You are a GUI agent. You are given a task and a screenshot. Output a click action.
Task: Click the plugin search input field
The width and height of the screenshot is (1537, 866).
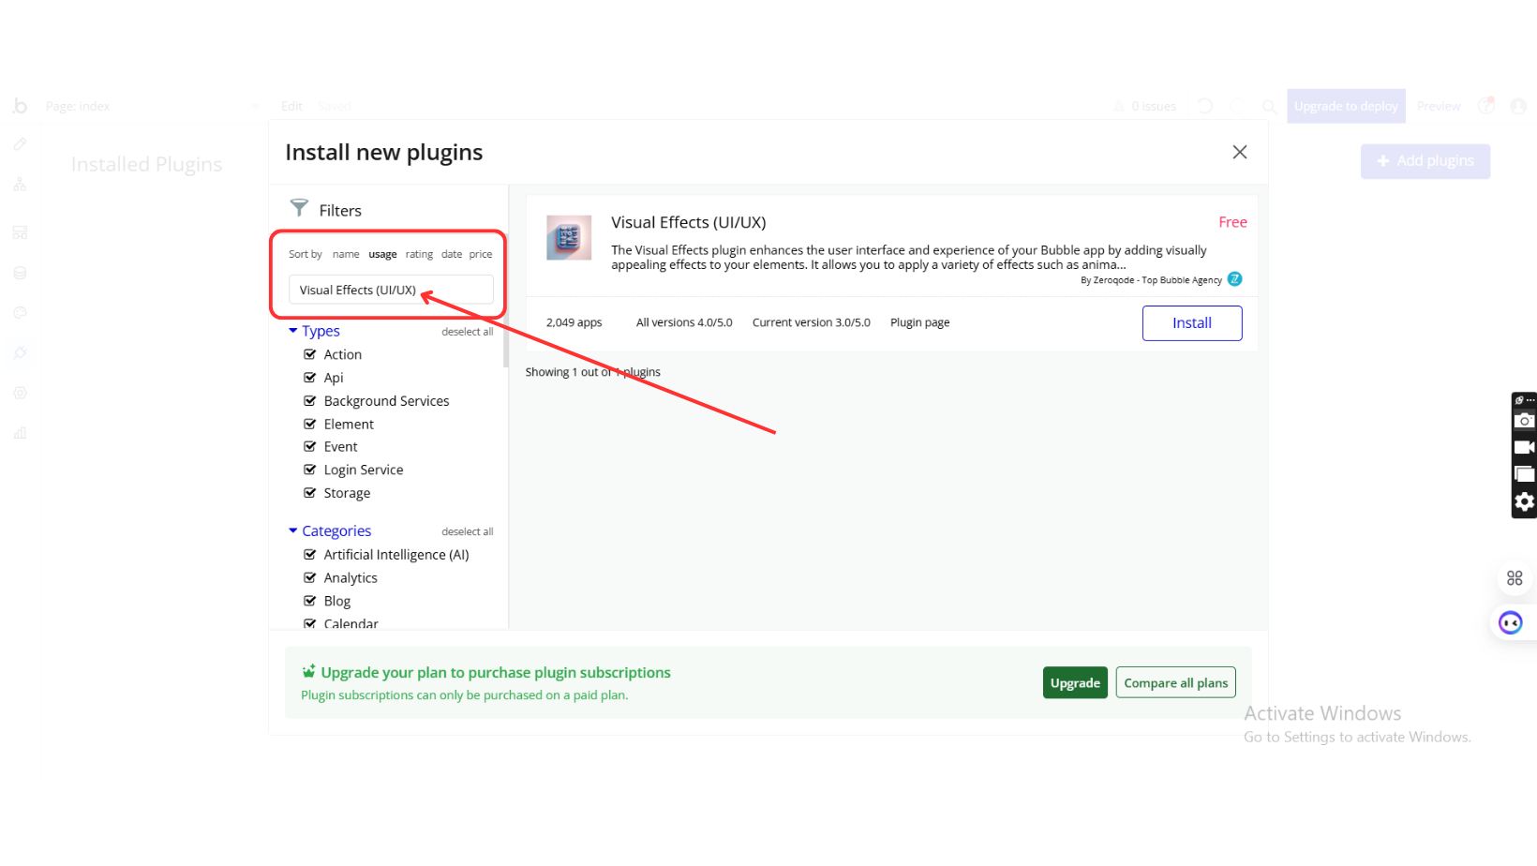pyautogui.click(x=391, y=290)
